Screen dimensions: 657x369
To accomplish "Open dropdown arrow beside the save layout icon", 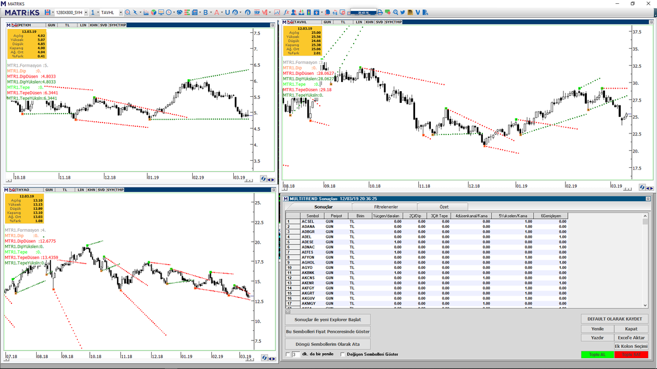I will click(53, 12).
